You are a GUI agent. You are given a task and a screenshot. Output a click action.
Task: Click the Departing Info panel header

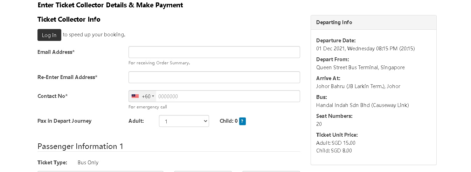[x=373, y=22]
